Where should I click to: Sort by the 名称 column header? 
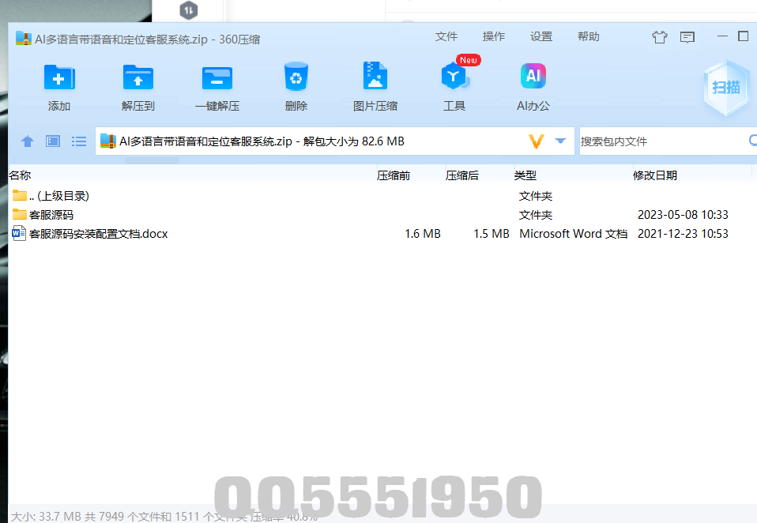click(21, 175)
